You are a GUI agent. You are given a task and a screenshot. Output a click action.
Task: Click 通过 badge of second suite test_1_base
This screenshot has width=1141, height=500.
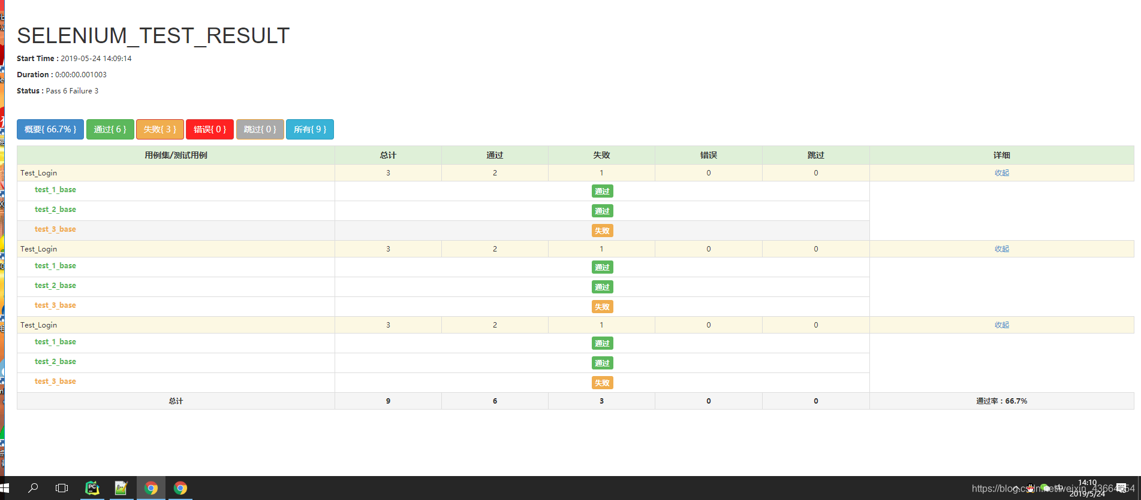coord(602,268)
